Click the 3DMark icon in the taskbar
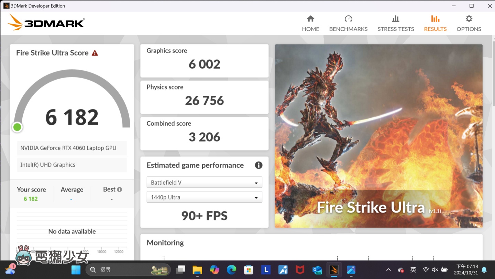 [334, 270]
